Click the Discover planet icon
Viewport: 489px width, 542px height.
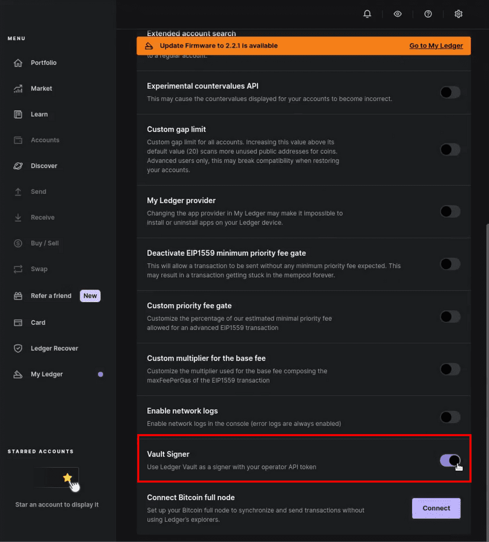coord(18,166)
